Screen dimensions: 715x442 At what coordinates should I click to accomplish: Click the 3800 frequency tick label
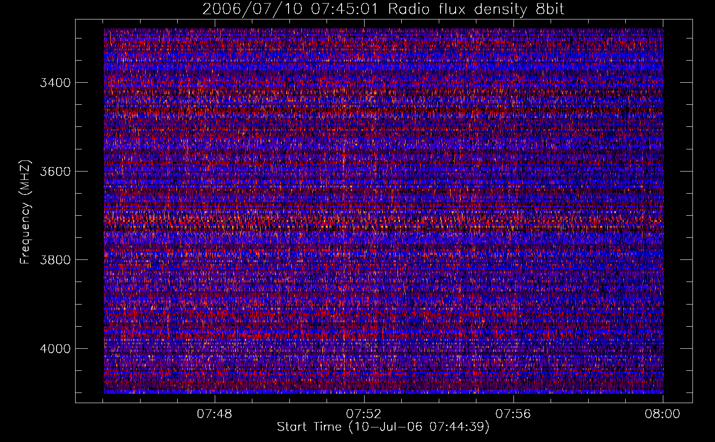[55, 260]
